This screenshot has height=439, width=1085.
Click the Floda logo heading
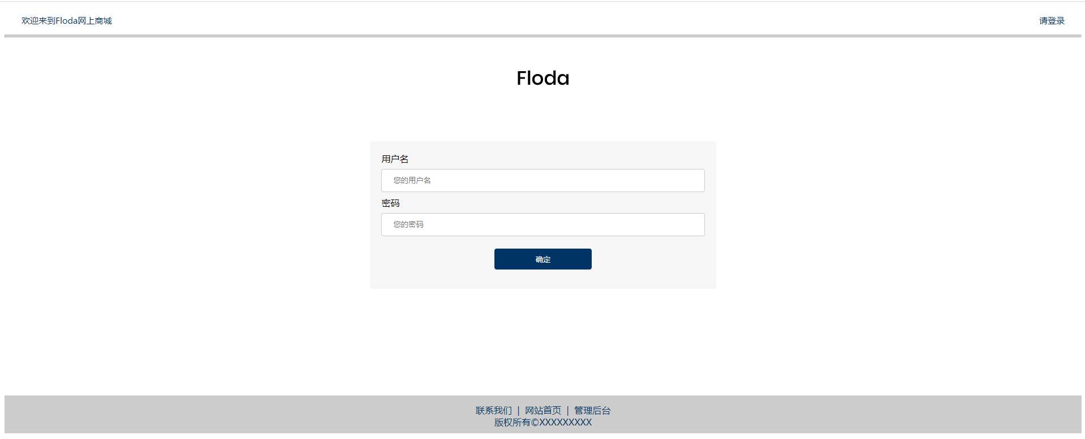[542, 78]
